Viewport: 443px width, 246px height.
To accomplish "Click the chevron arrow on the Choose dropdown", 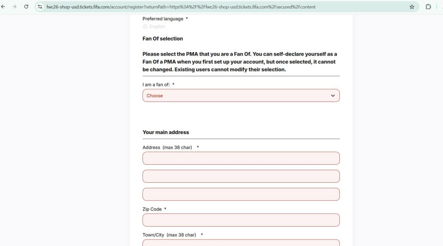I will [x=333, y=95].
